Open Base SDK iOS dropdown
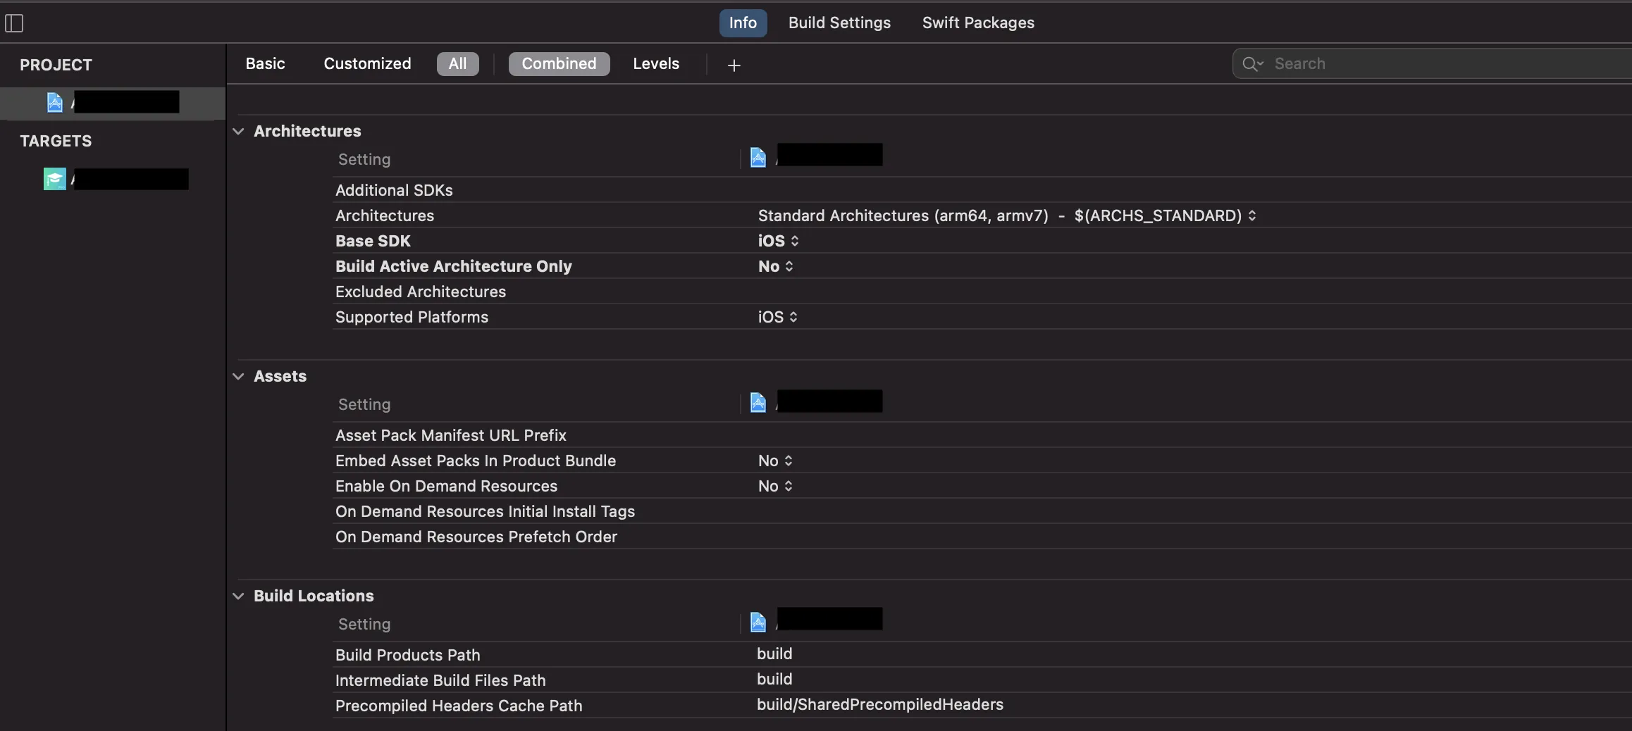 click(779, 241)
